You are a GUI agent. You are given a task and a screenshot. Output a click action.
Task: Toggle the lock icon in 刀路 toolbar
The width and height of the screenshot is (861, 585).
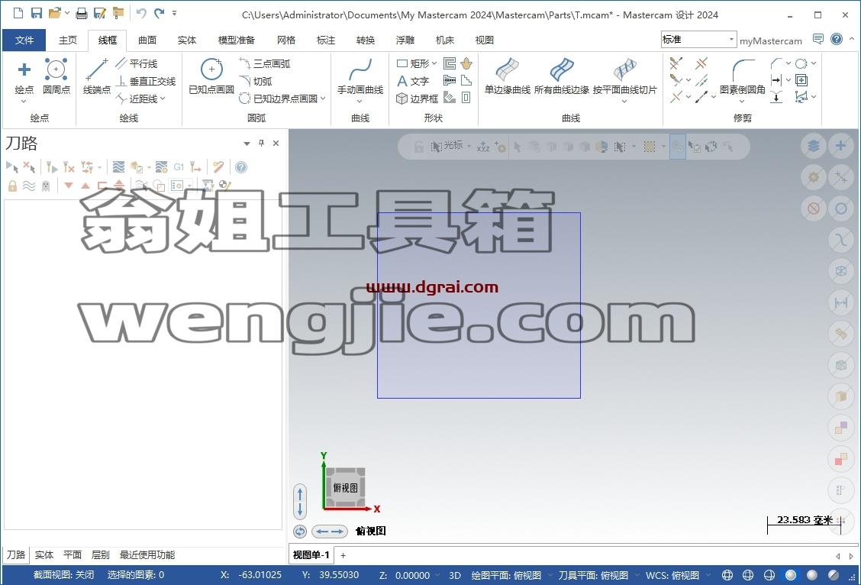click(x=12, y=186)
